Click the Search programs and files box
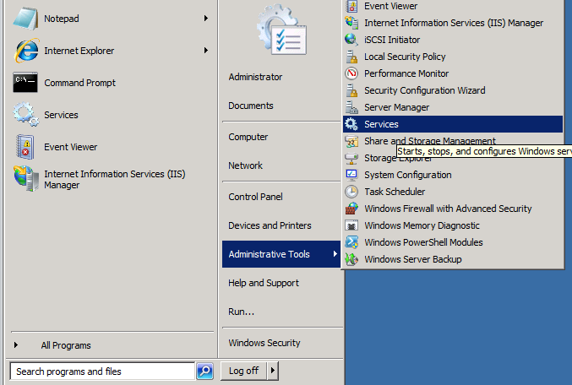Image resolution: width=572 pixels, height=385 pixels. tap(102, 371)
